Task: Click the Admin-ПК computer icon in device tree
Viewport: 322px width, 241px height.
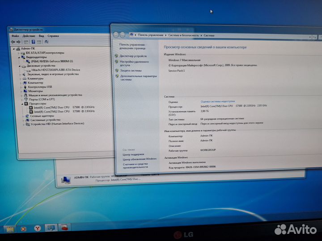Action: point(18,49)
